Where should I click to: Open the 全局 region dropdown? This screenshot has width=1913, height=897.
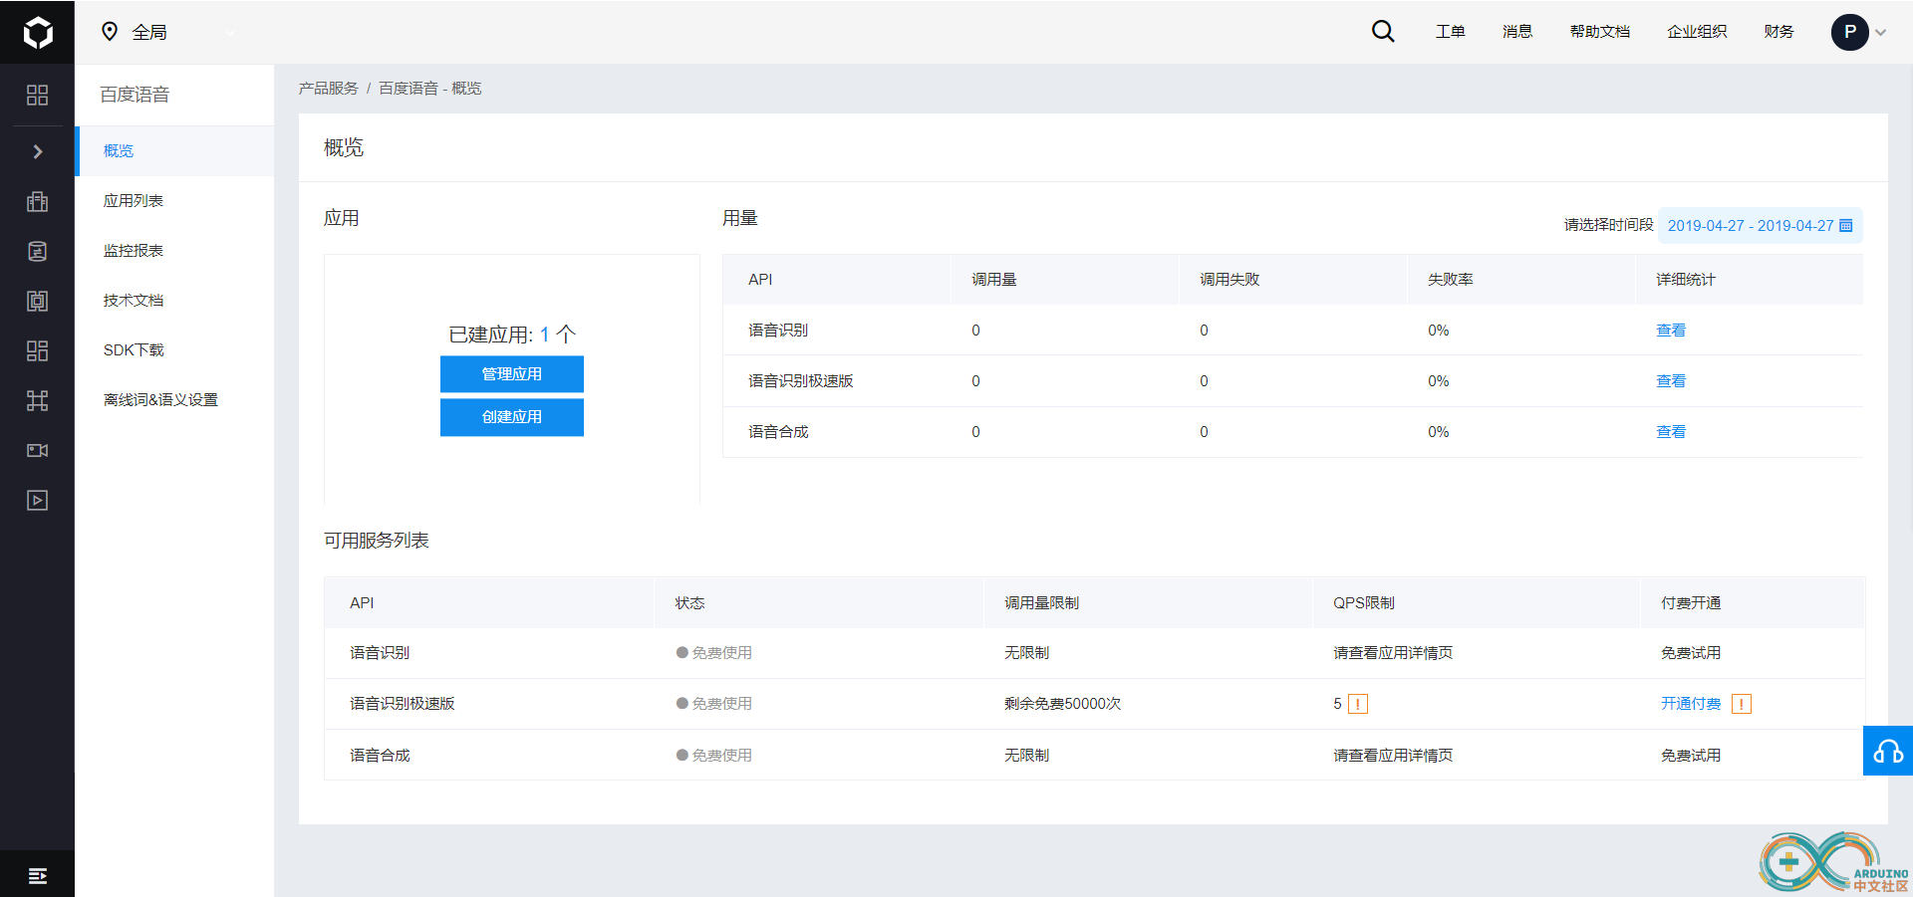coord(169,32)
